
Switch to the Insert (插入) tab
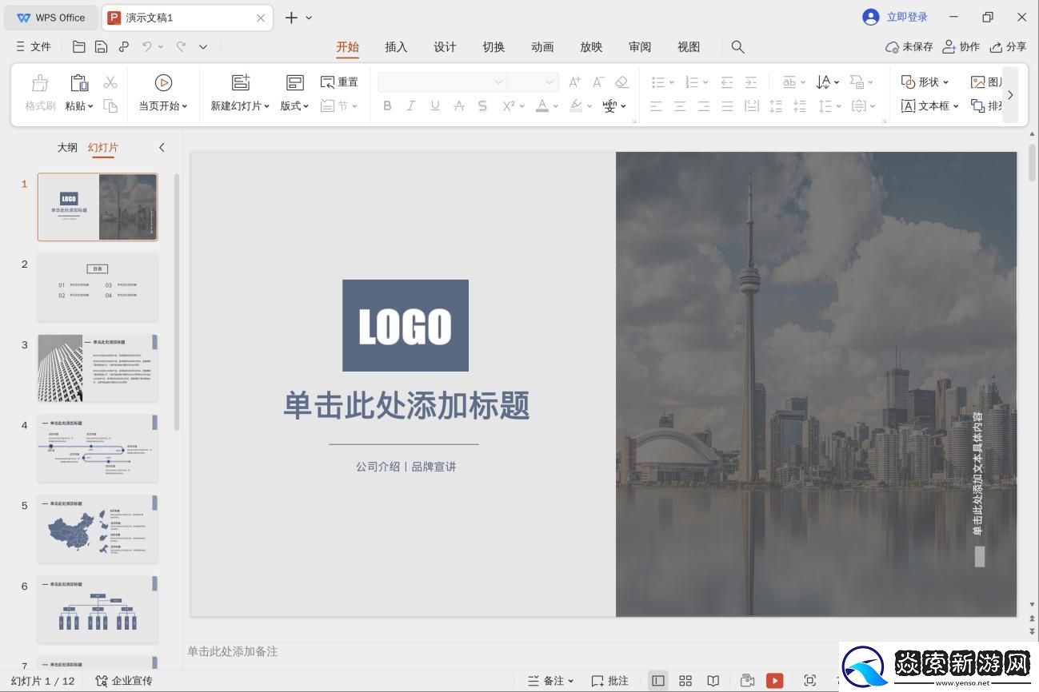(396, 47)
